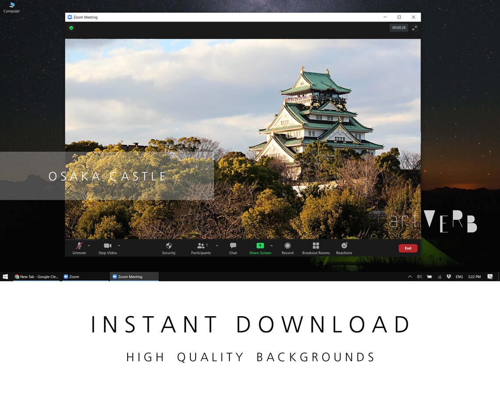Open the Chat window

(232, 248)
